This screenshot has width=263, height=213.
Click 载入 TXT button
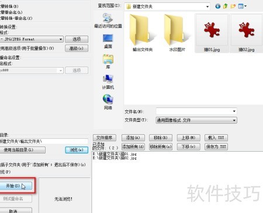tap(216, 138)
